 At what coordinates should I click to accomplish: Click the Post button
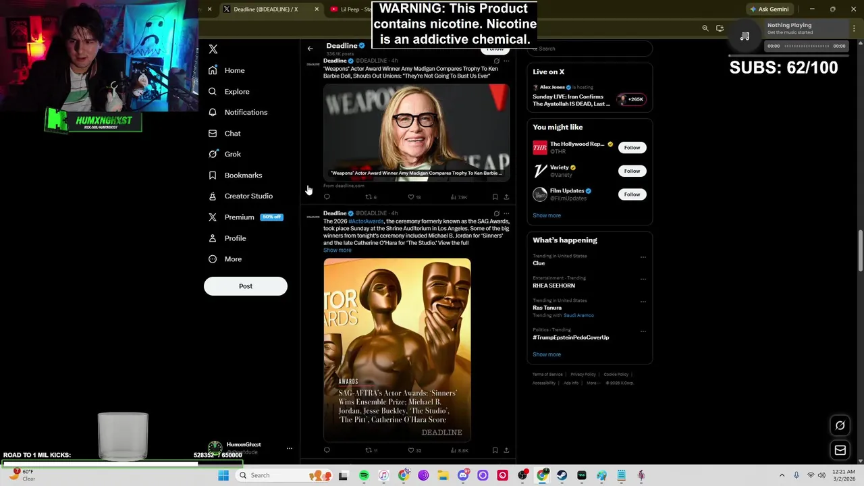pos(246,286)
